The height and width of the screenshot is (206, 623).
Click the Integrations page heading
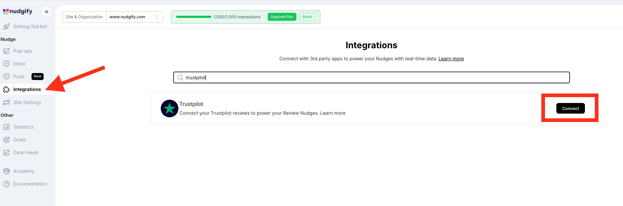coord(371,45)
